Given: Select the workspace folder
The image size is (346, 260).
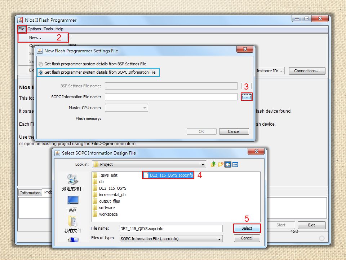Looking at the screenshot, I should [105, 214].
